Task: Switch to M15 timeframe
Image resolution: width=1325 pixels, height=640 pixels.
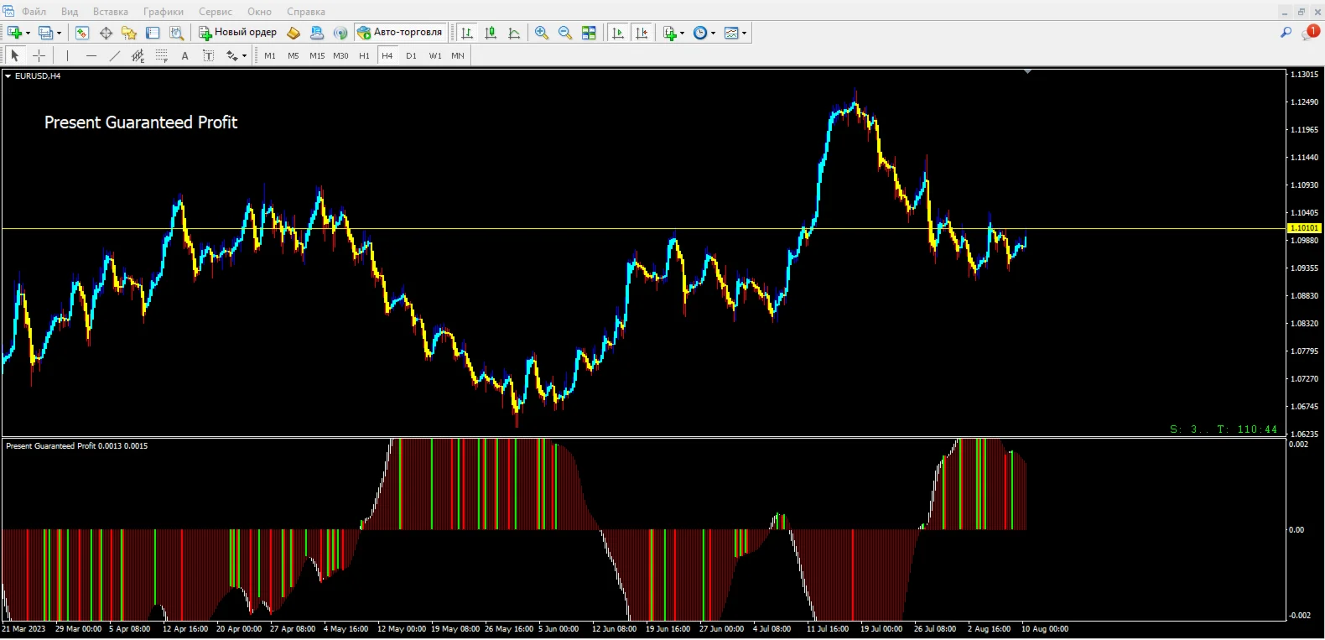Action: (317, 55)
